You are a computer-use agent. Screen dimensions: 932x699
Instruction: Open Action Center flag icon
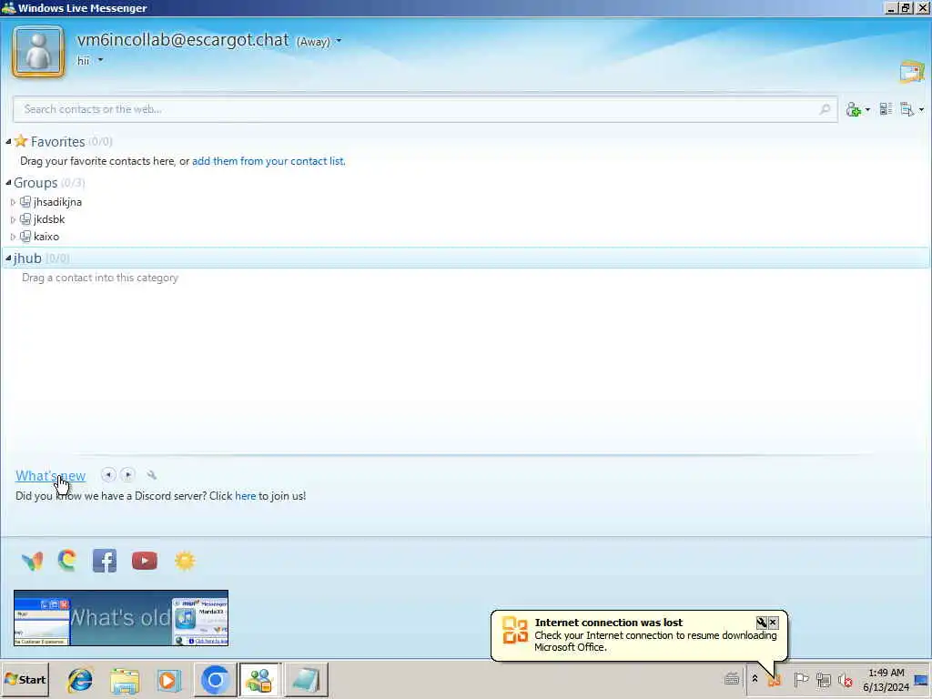click(x=801, y=679)
